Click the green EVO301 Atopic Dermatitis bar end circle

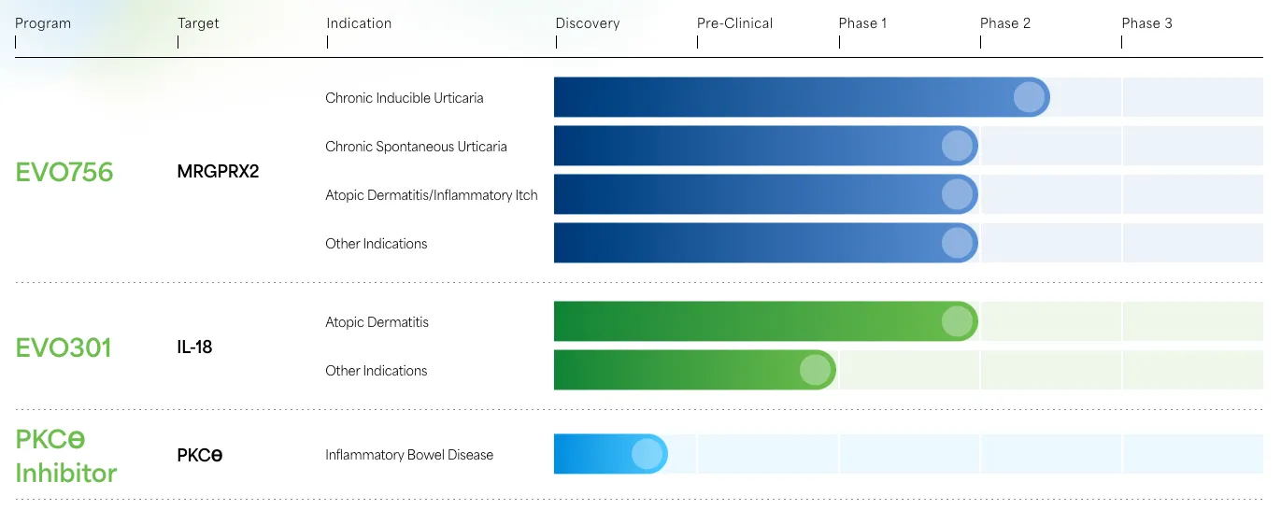[x=957, y=321]
